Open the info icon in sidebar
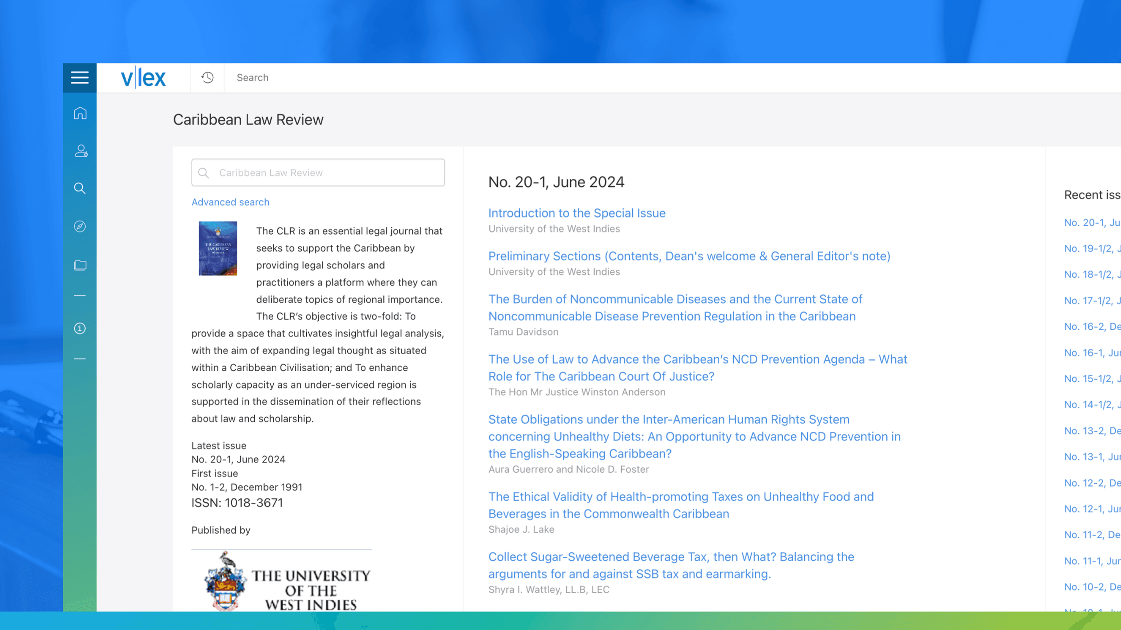Screen dimensions: 1121x630 80,328
